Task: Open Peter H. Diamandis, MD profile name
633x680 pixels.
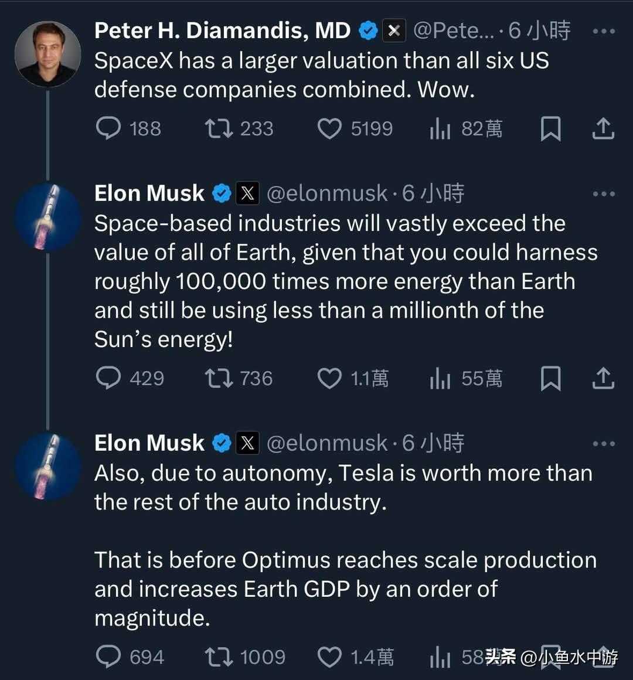Action: (222, 30)
